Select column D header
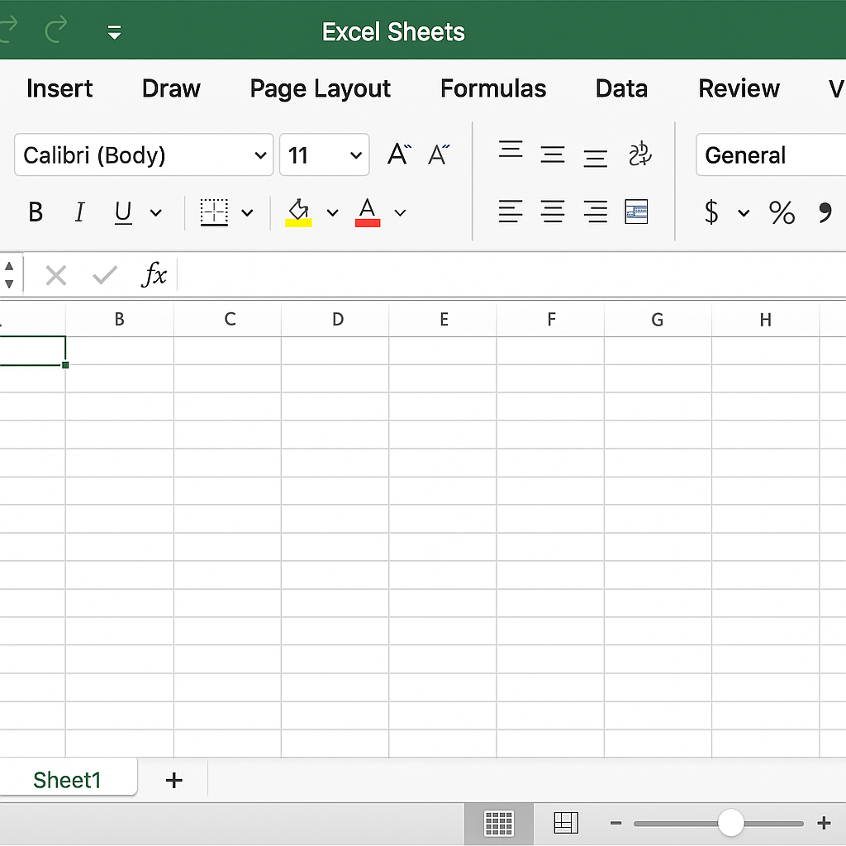Viewport: 846px width, 846px height. click(x=335, y=320)
